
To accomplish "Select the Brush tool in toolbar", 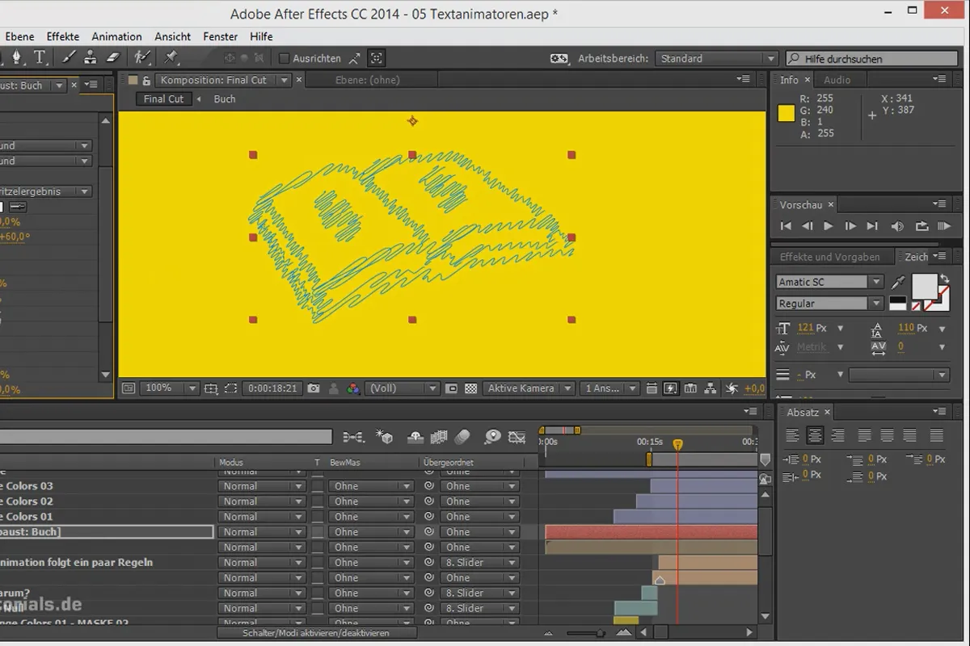I will (69, 57).
